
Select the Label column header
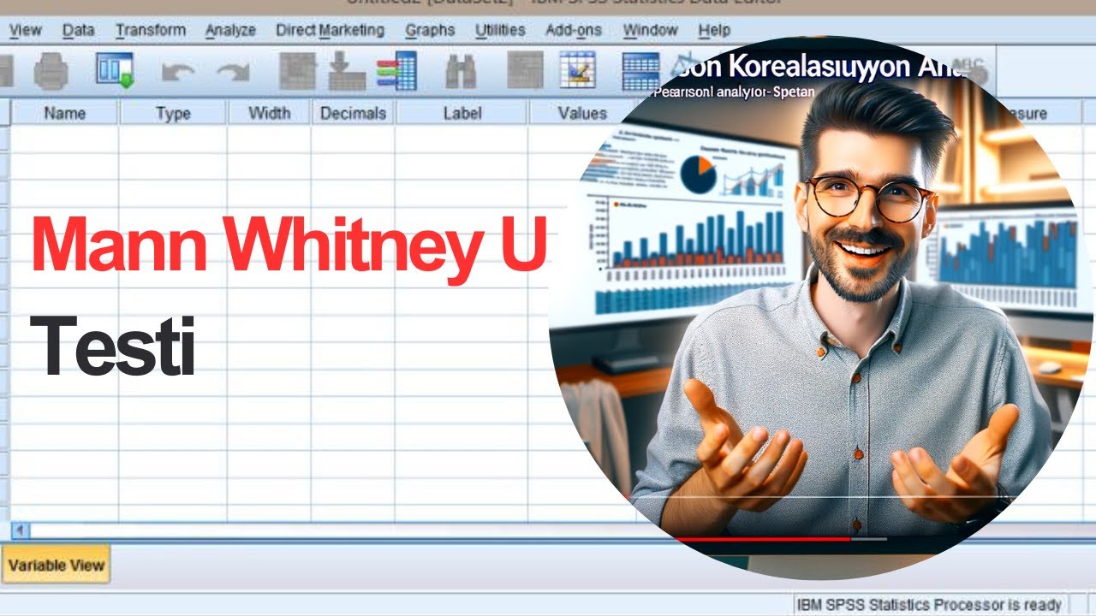[462, 113]
